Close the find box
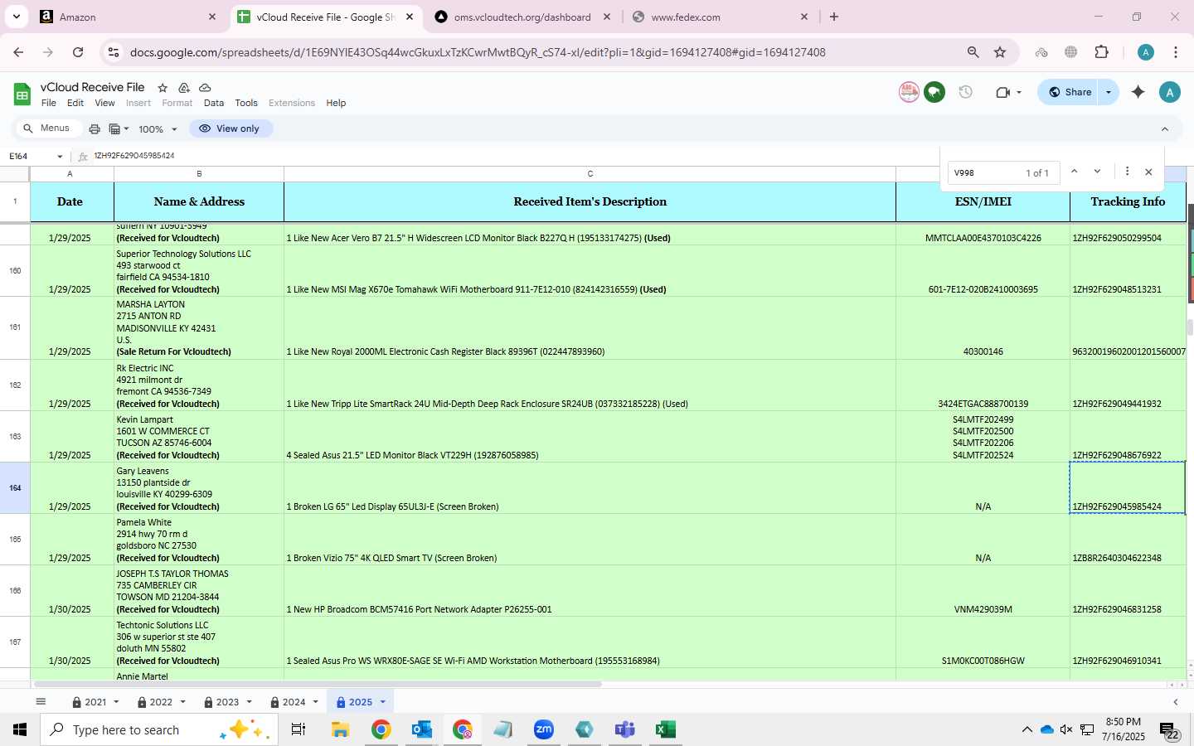Viewport: 1194px width, 746px height. 1148,172
